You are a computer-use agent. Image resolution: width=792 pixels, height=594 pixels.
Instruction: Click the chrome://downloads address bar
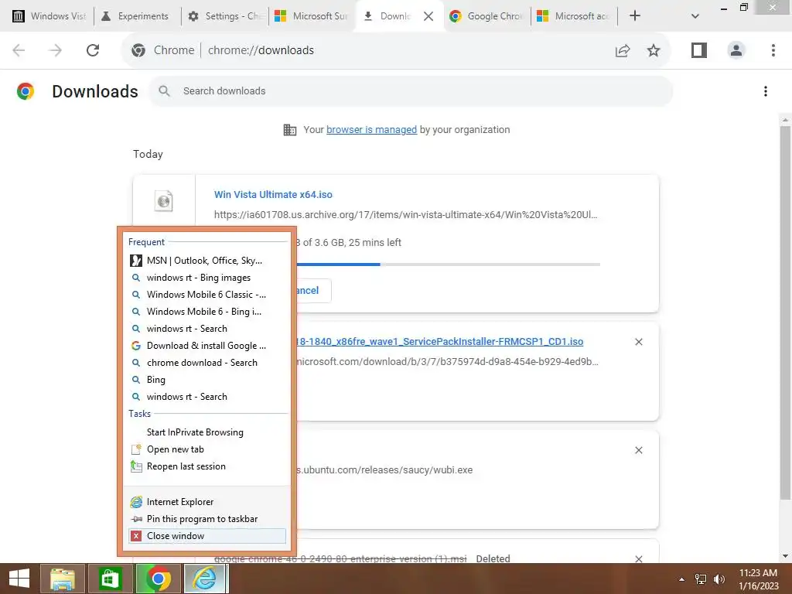click(395, 50)
